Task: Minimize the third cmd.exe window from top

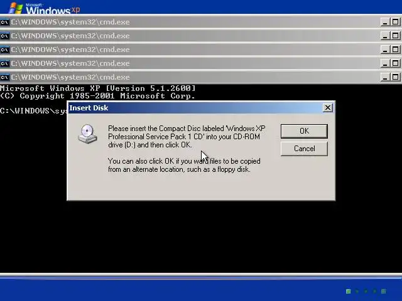Action: [385, 50]
